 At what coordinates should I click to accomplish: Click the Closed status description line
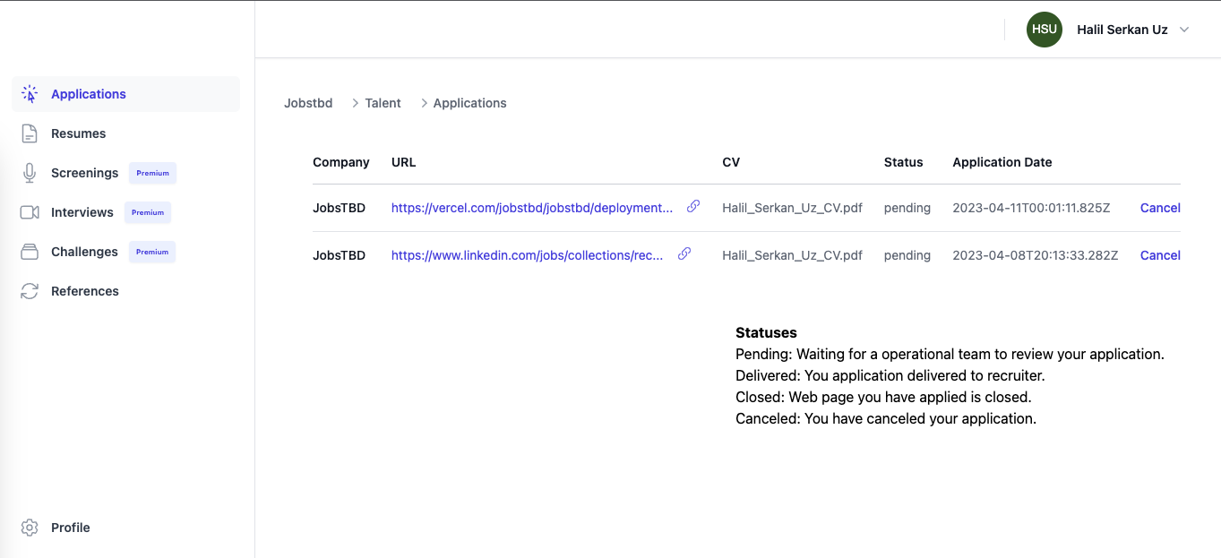[x=883, y=397]
